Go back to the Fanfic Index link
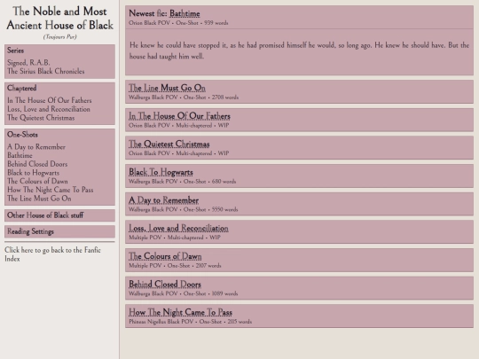Viewport: 479px width, 359px height. 52,254
